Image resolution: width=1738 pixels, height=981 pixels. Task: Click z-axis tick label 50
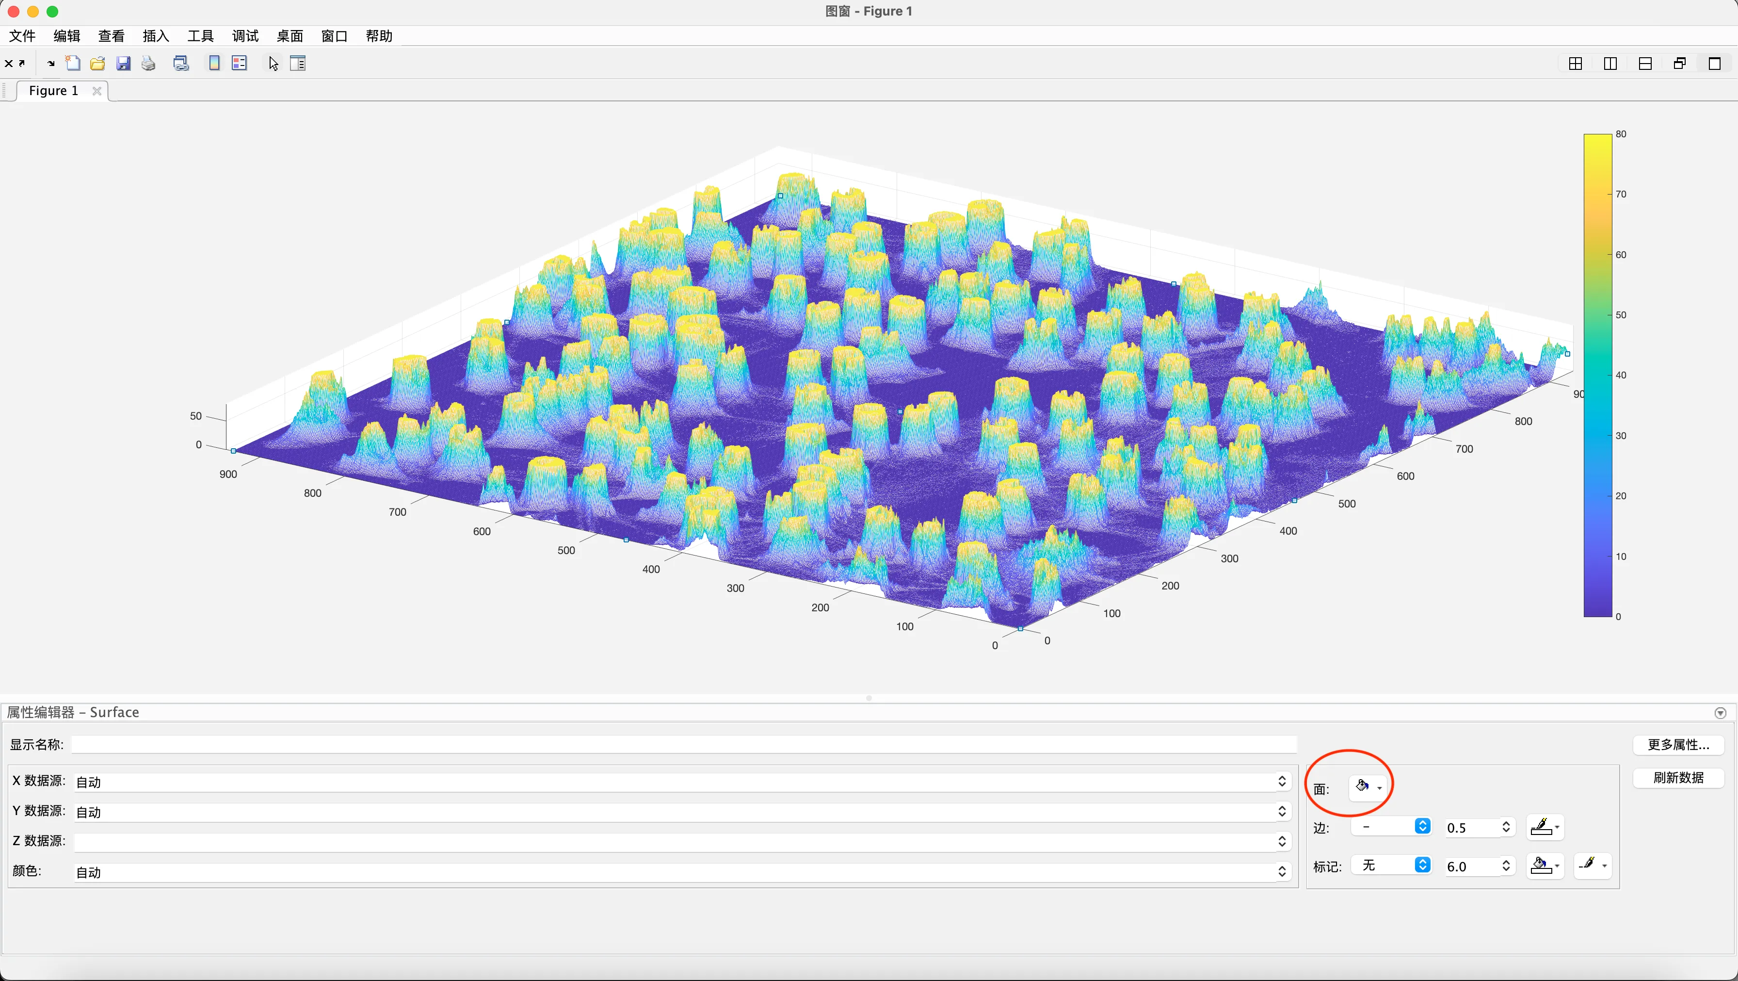[195, 416]
